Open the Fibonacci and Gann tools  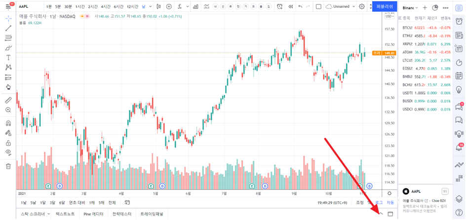8,38
